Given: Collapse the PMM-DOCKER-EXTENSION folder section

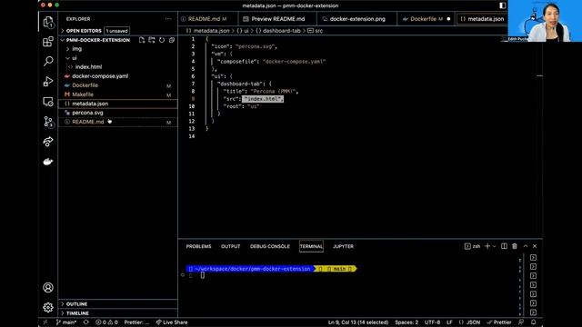Looking at the screenshot, I should tap(98, 40).
